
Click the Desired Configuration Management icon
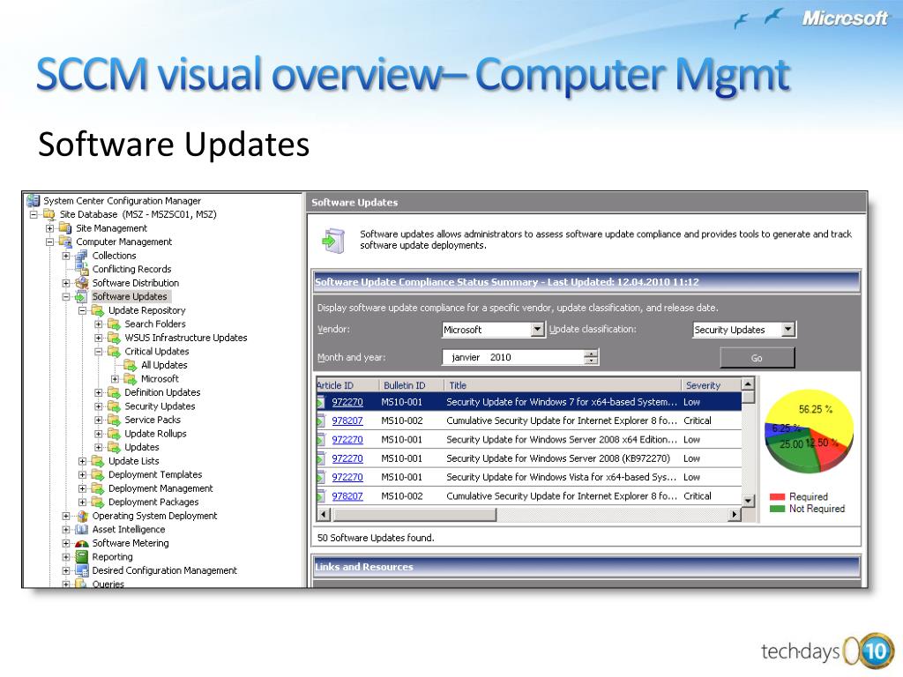tap(82, 570)
